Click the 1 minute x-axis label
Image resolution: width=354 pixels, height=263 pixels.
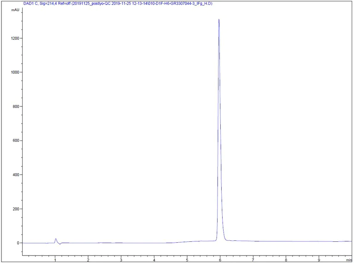click(55, 260)
